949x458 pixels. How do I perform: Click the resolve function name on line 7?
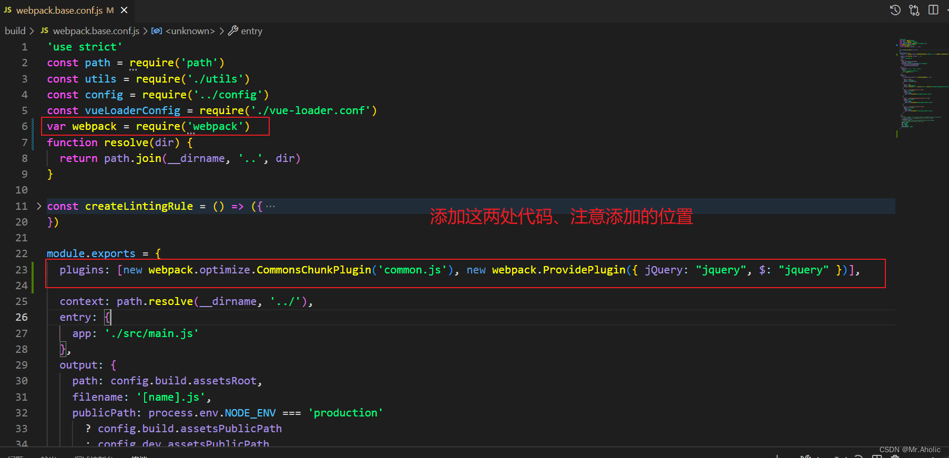pos(126,143)
